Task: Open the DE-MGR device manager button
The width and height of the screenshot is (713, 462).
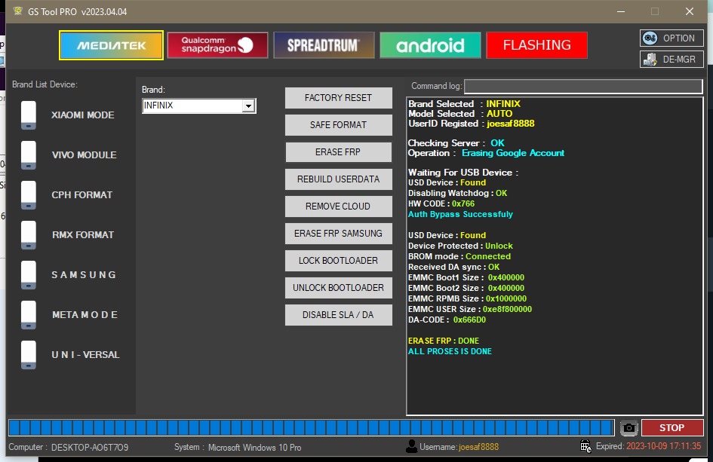Action: click(672, 59)
